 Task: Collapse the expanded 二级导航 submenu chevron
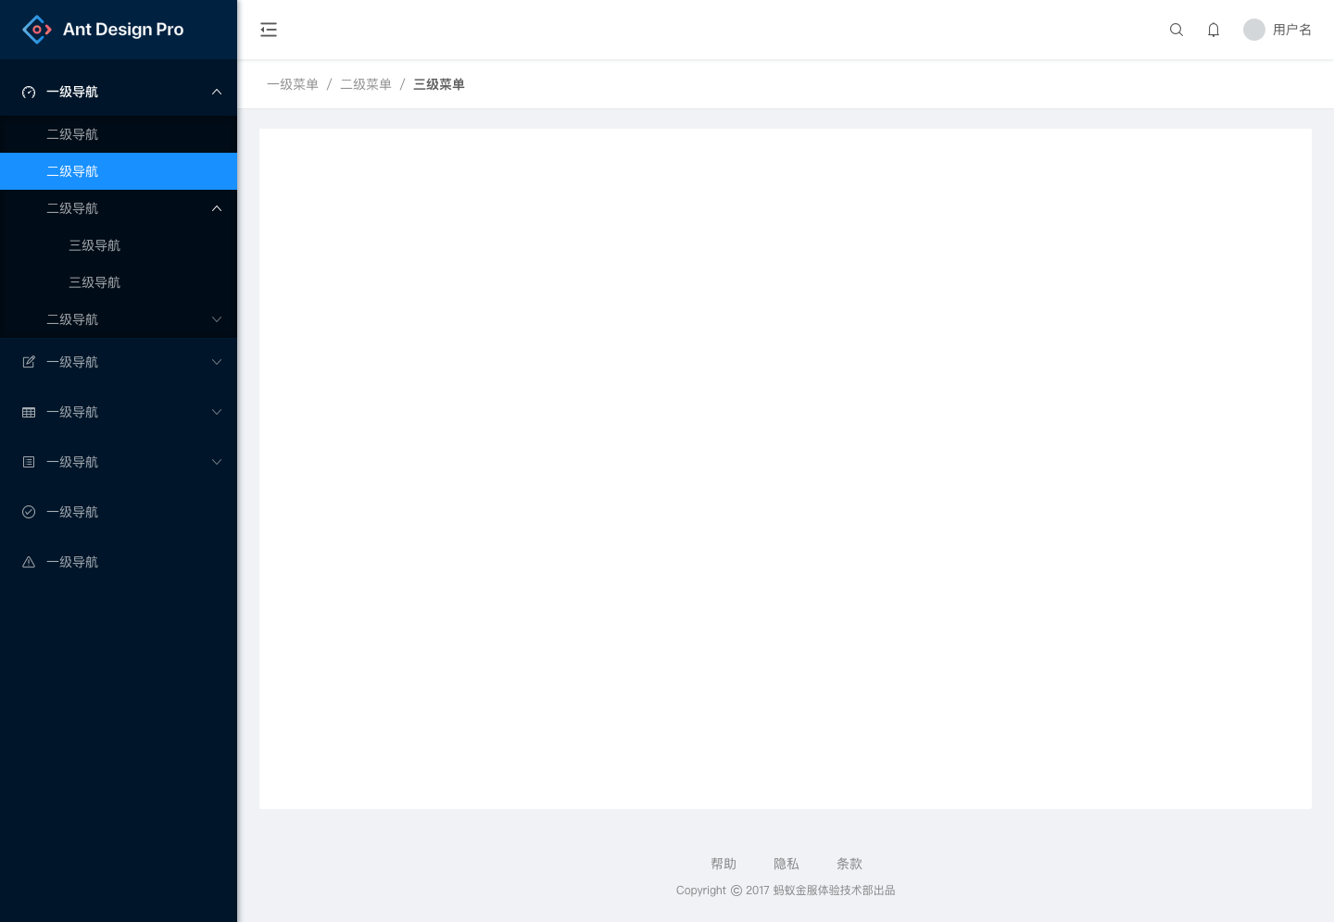(x=217, y=208)
